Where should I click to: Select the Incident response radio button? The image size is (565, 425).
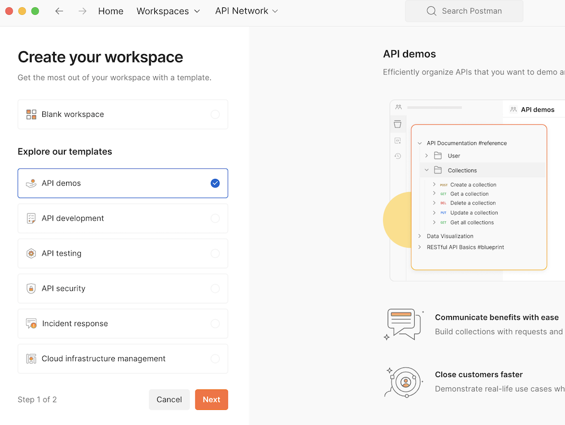(215, 323)
